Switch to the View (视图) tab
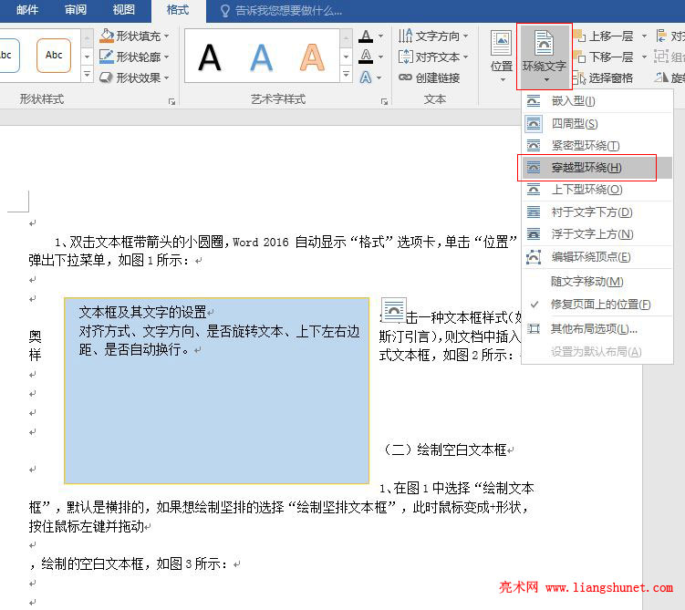Viewport: 685px width, 610px height. pyautogui.click(x=124, y=10)
